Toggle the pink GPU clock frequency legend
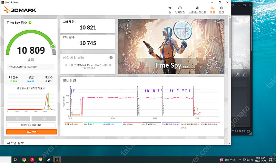Image resolution: width=276 pixels, height=163 pixels. [210, 123]
